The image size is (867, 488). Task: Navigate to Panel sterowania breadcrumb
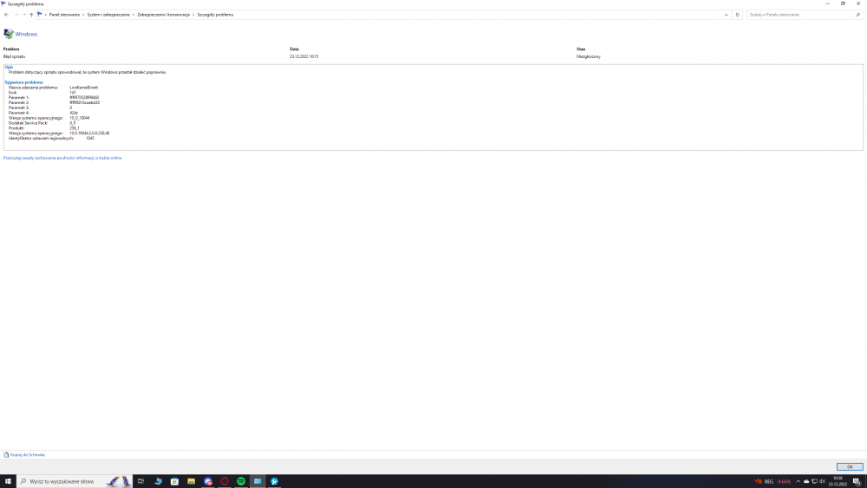coord(65,15)
